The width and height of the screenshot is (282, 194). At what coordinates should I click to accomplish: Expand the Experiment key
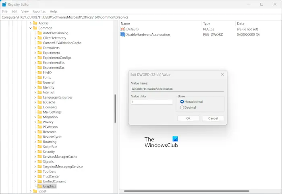(x=35, y=53)
